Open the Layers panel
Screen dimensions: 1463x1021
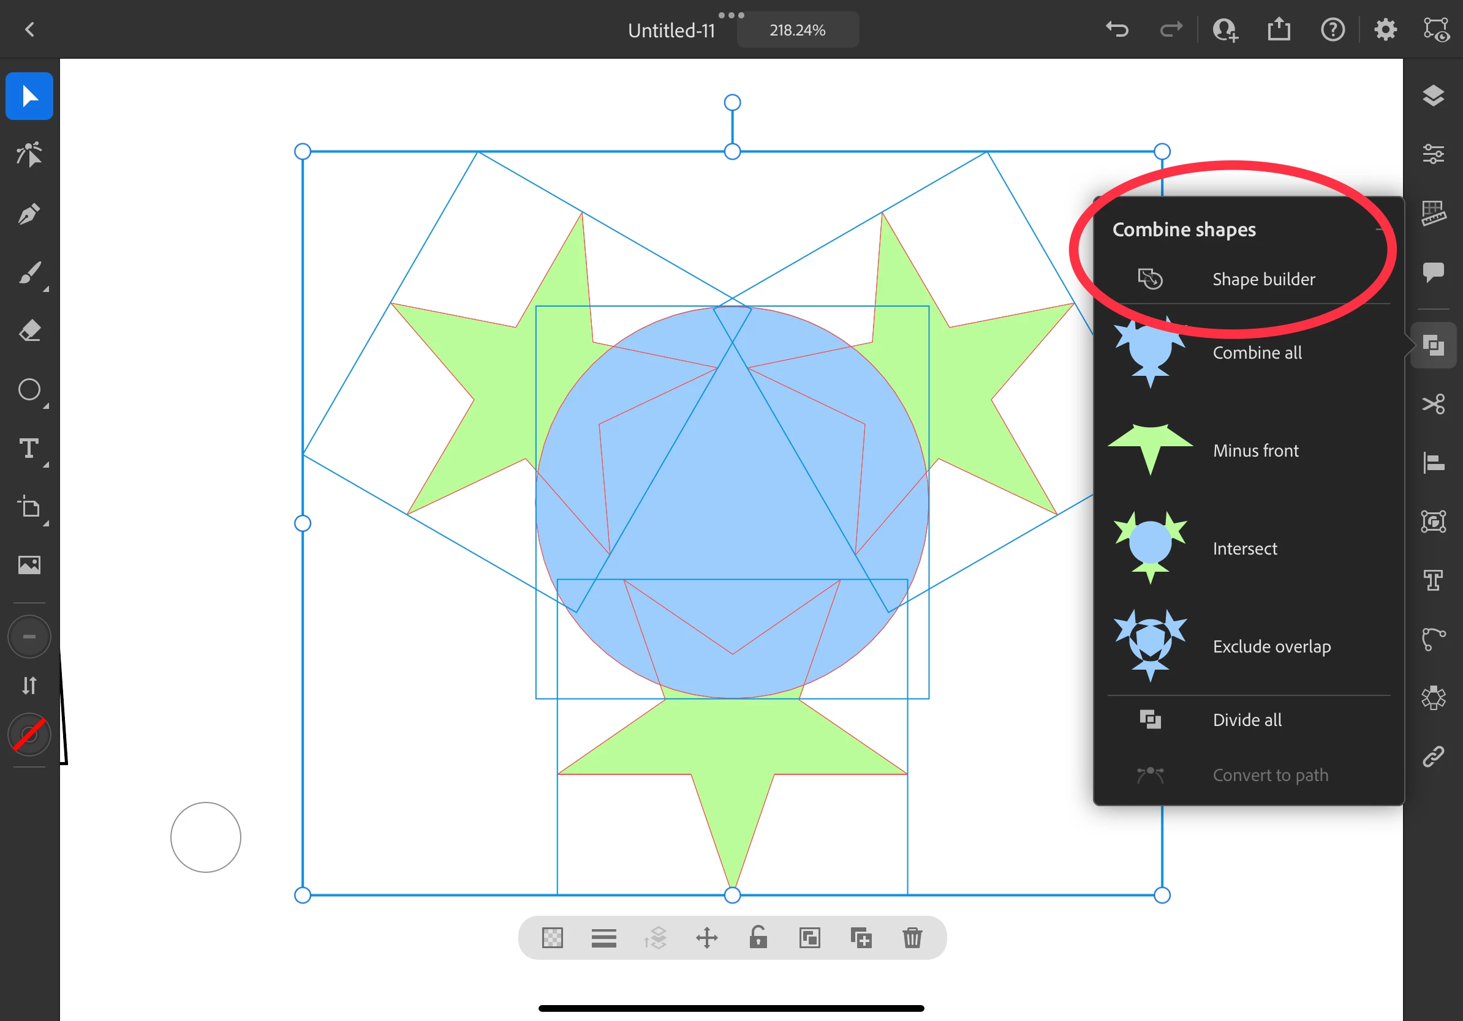tap(1433, 95)
